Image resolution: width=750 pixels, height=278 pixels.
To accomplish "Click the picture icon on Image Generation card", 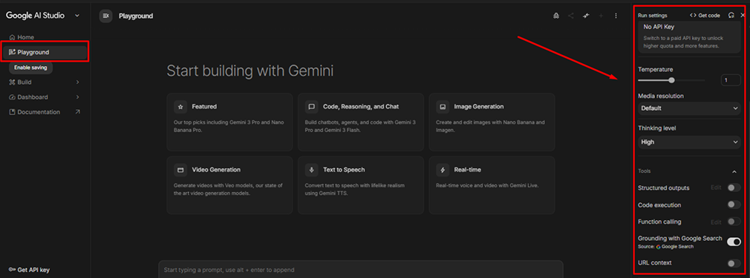I will (x=443, y=107).
